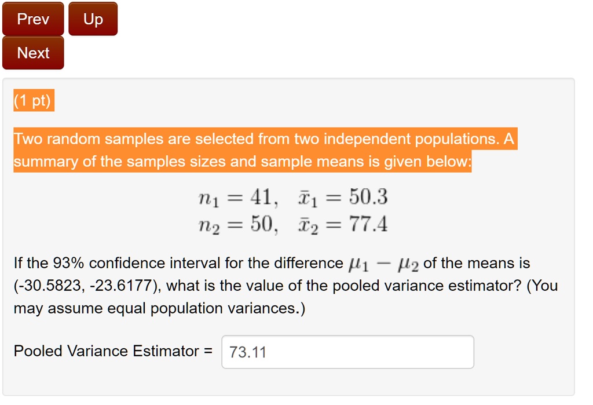Navigate to problem list using Up

coord(93,19)
